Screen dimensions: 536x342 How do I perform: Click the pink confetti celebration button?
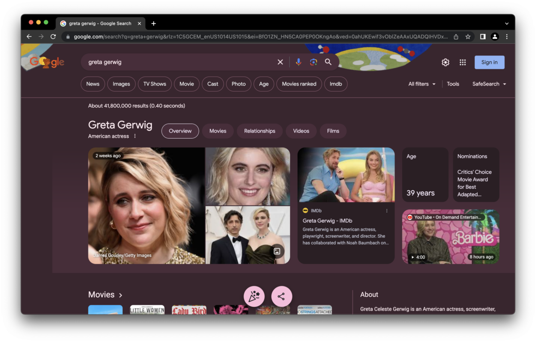pyautogui.click(x=254, y=296)
